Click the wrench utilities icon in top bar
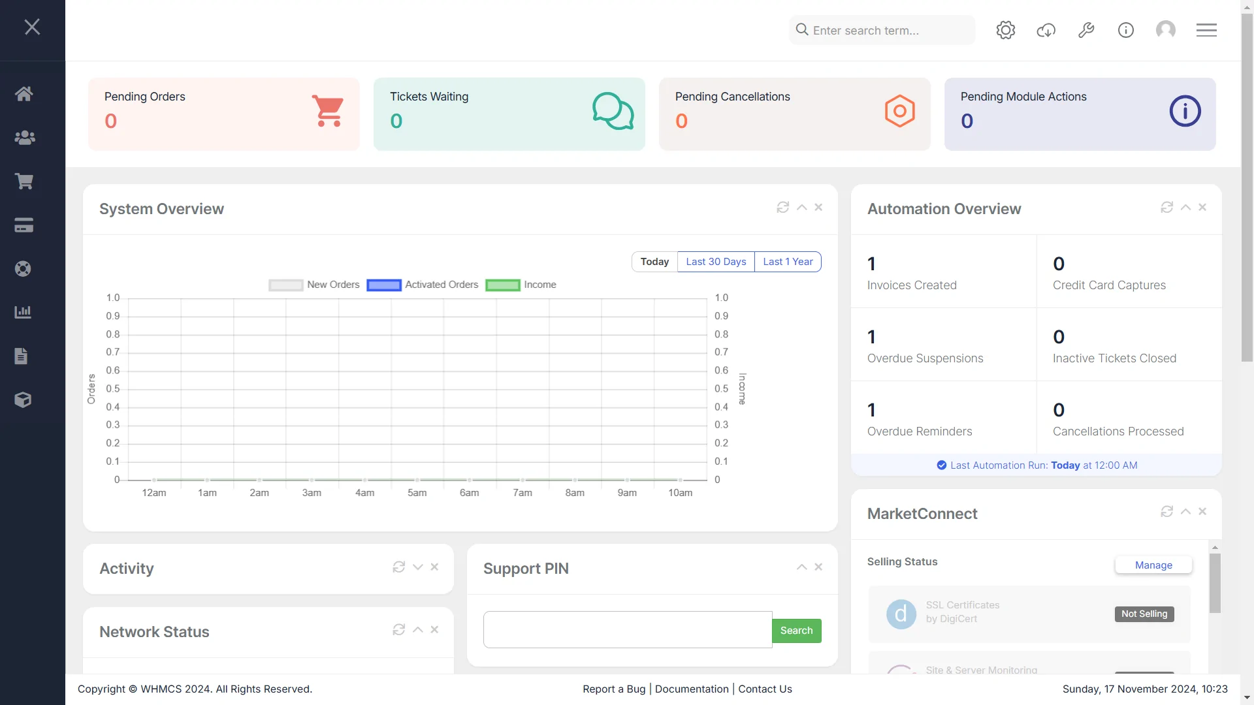Viewport: 1254px width, 705px height. 1086,30
